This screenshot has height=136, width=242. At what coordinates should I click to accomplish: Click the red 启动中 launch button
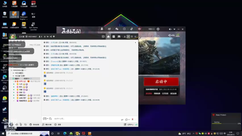tap(161, 82)
